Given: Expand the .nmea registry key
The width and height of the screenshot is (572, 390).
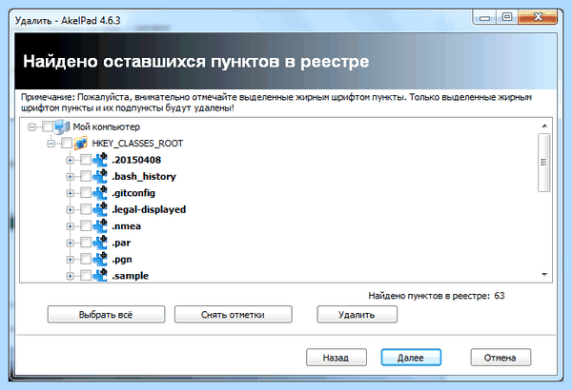Looking at the screenshot, I should [x=70, y=226].
